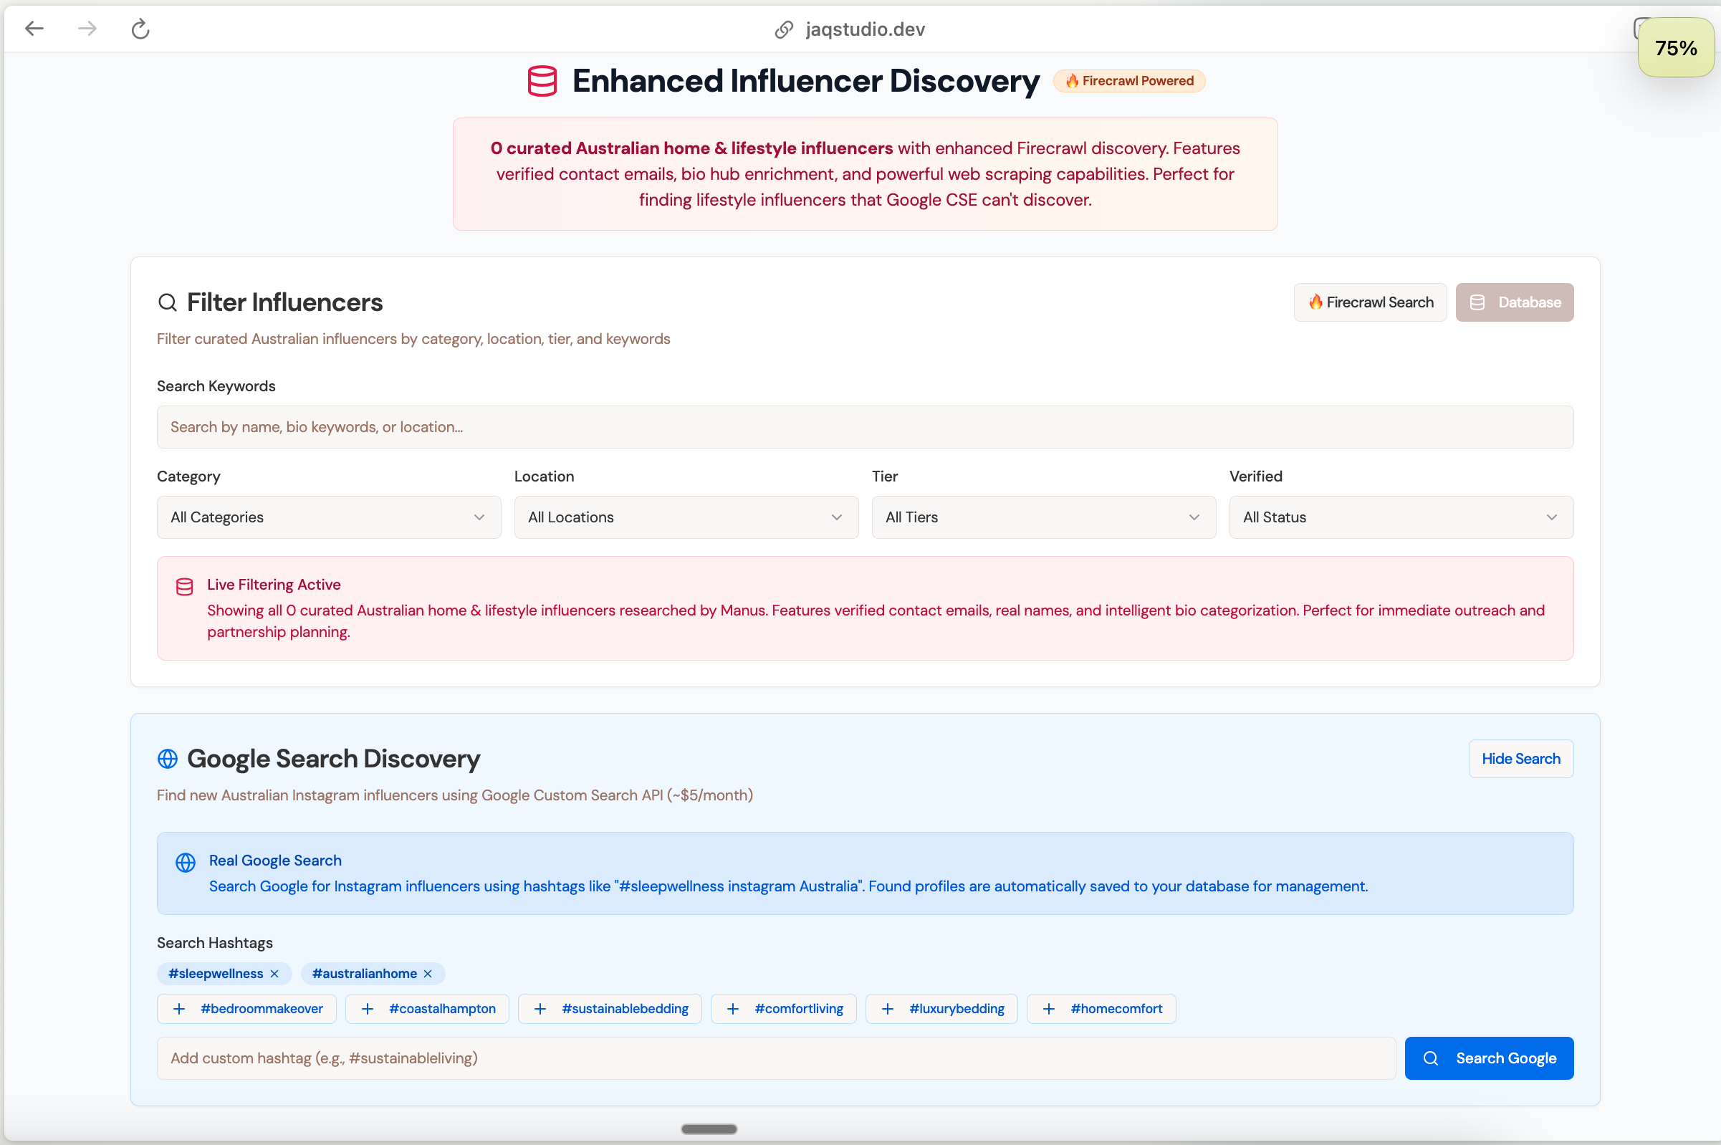Open the All Categories dropdown
This screenshot has height=1145, width=1721.
coord(329,517)
